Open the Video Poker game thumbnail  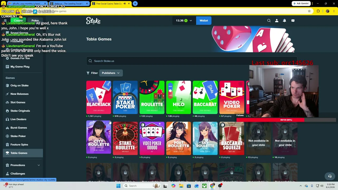pyautogui.click(x=232, y=97)
